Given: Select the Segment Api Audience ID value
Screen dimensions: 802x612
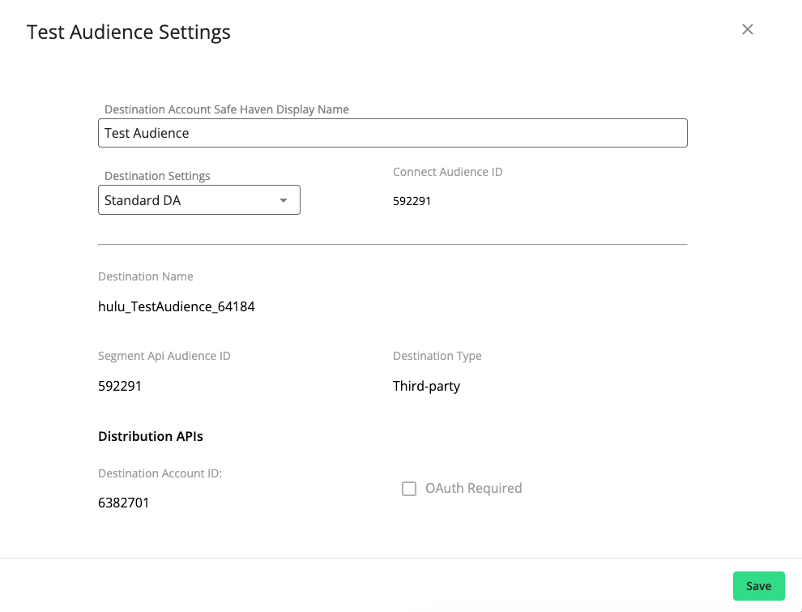Looking at the screenshot, I should 119,385.
